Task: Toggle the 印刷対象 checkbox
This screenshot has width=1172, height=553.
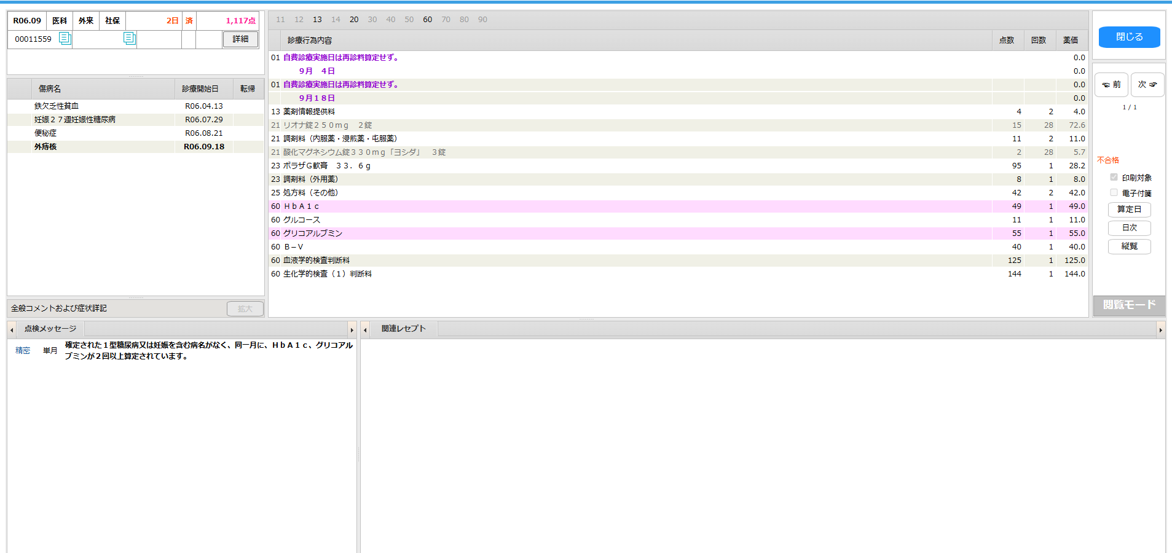Action: [1114, 177]
